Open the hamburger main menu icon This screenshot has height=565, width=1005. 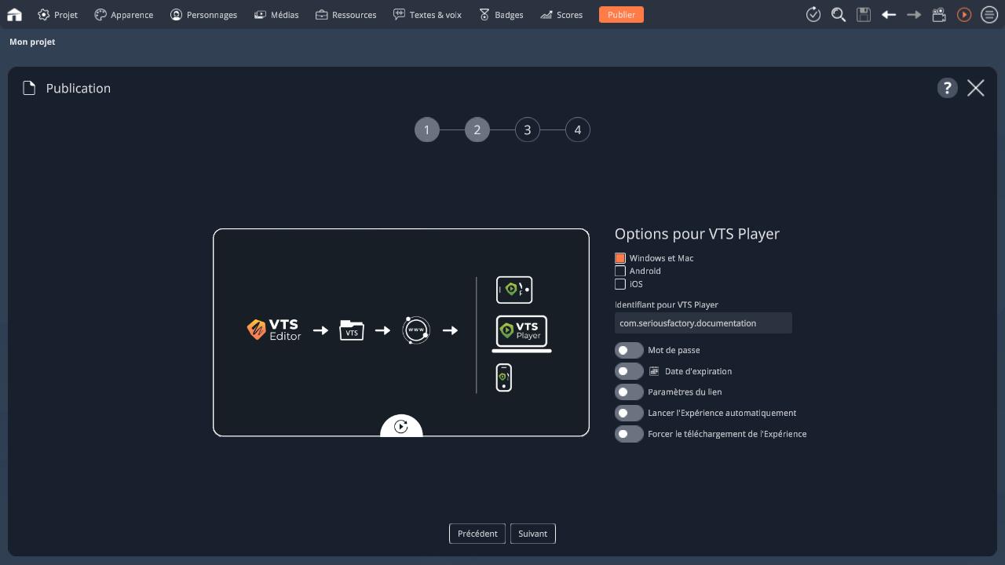[989, 14]
